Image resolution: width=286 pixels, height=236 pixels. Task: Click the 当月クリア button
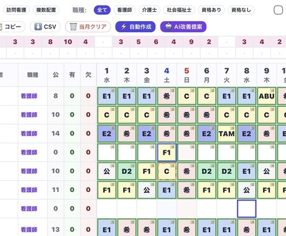coord(88,27)
